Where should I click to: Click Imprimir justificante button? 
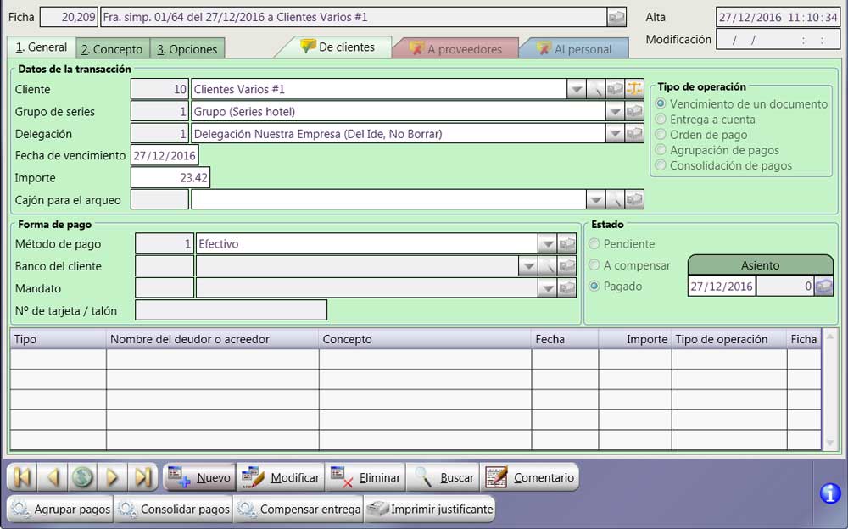click(430, 510)
